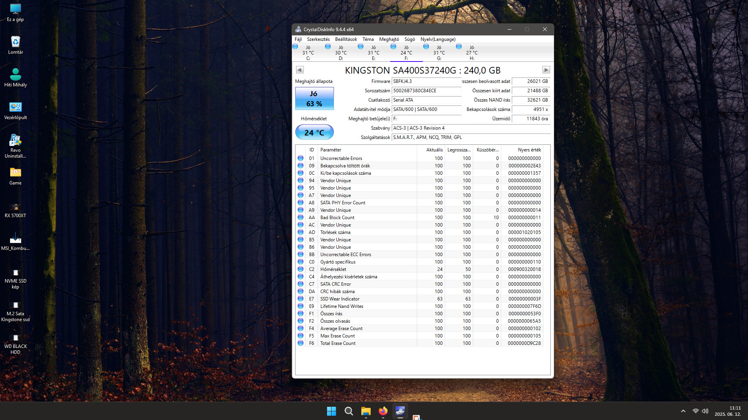The width and height of the screenshot is (748, 420).
Task: Click status icon for Hőmérséklet row
Action: click(301, 269)
